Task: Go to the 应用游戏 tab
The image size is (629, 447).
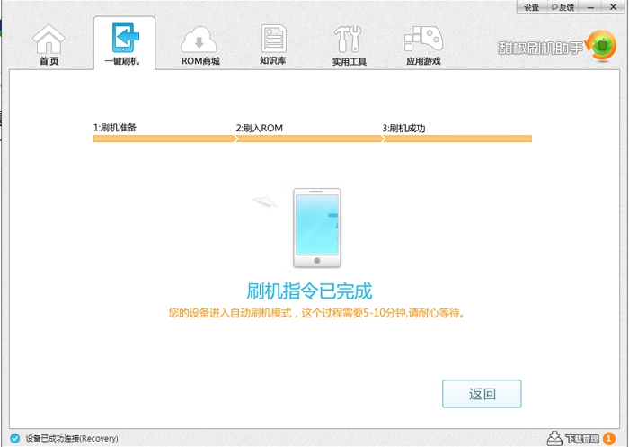Action: pos(423,45)
